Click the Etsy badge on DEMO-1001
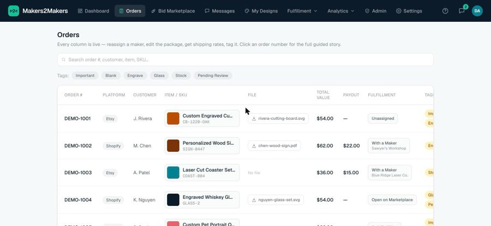Image resolution: width=491 pixels, height=226 pixels. coord(110,119)
